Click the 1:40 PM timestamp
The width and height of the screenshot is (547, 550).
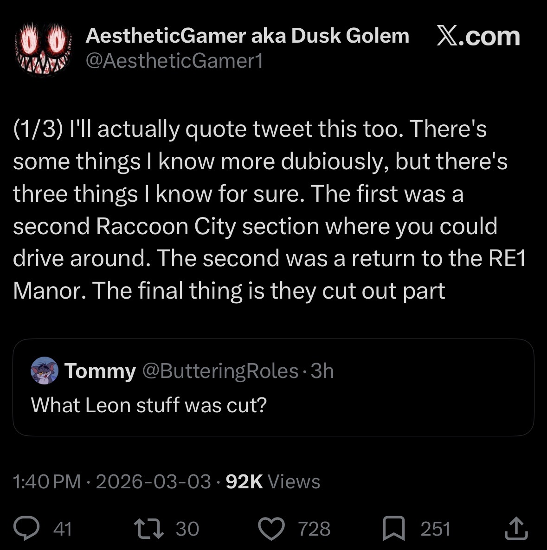click(47, 481)
